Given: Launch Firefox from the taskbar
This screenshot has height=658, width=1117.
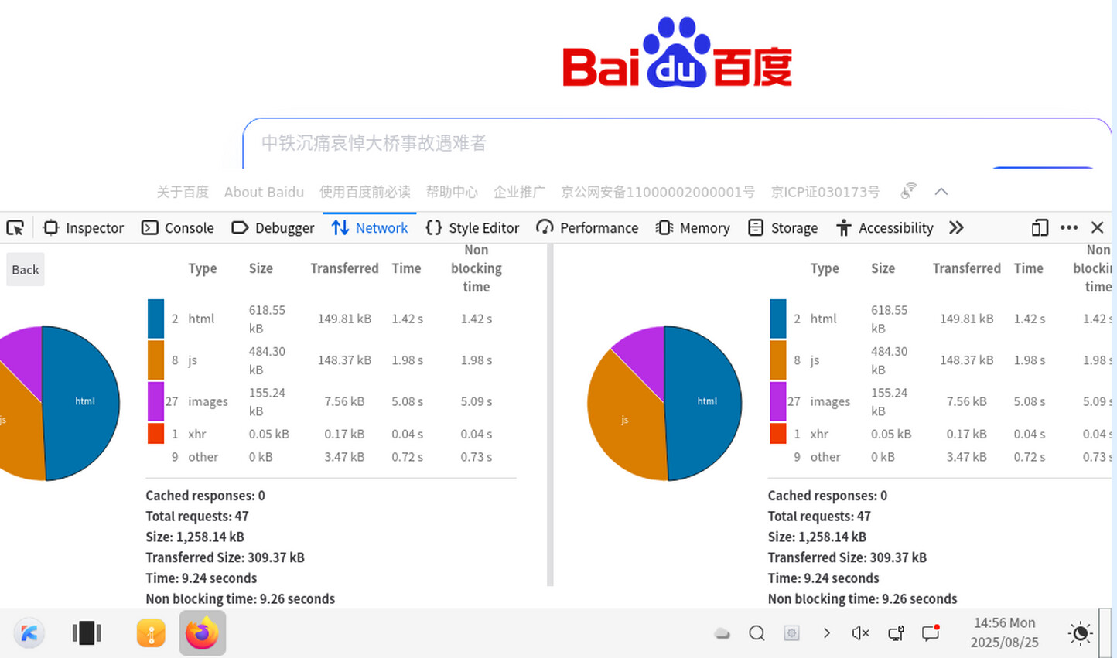Looking at the screenshot, I should pos(203,633).
